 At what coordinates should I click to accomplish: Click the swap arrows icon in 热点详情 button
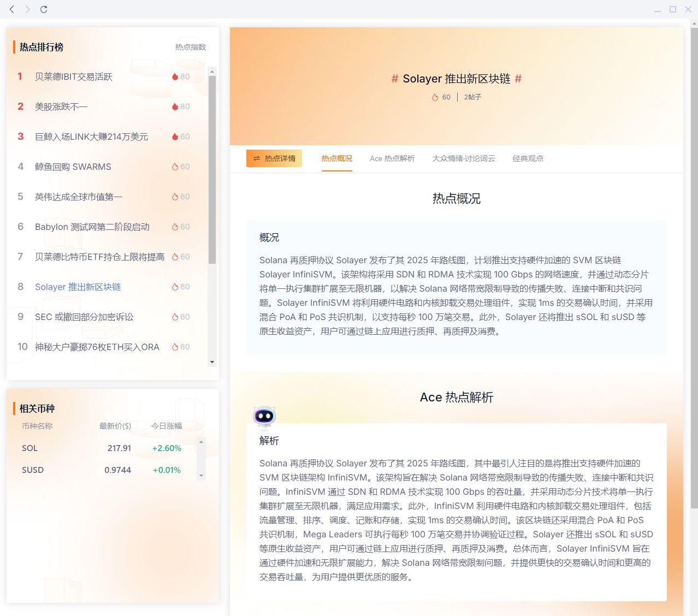pyautogui.click(x=257, y=158)
